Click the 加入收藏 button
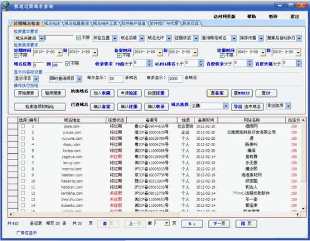310x241 pixels. pyautogui.click(x=102, y=93)
